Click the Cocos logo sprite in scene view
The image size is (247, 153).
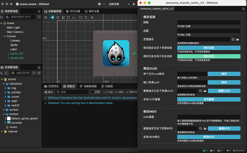point(116,53)
